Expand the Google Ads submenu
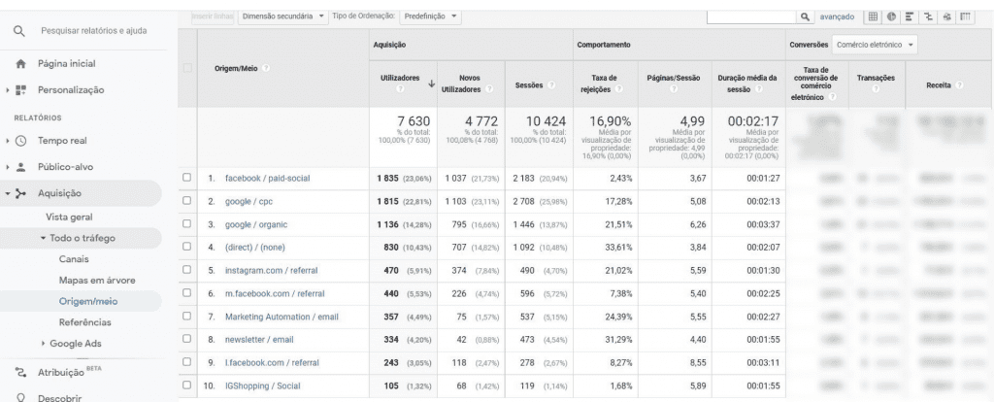994x402 pixels. [43, 344]
